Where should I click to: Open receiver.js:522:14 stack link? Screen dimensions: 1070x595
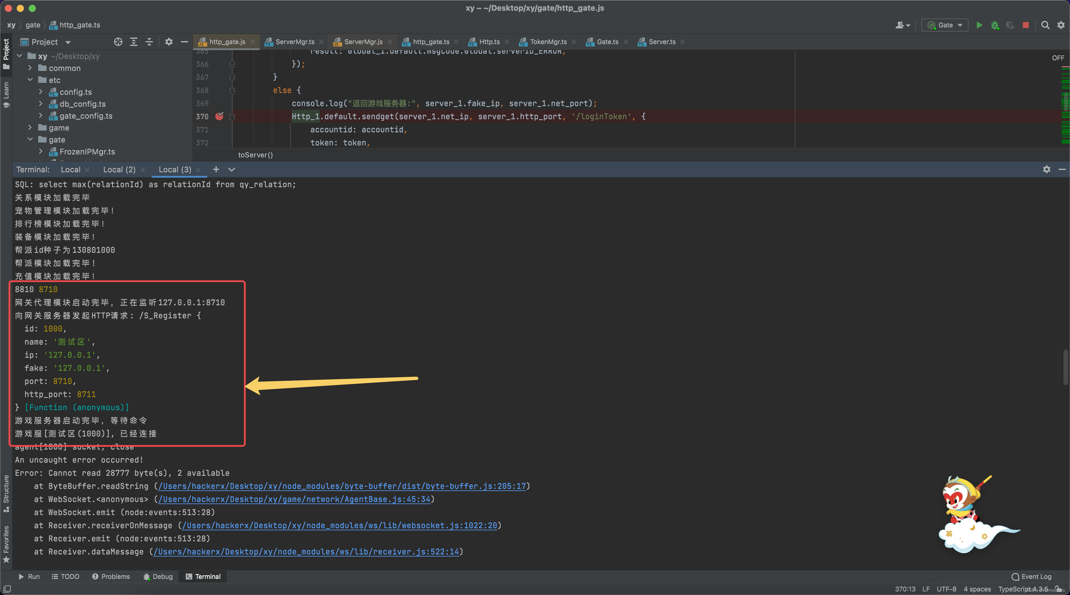point(306,551)
